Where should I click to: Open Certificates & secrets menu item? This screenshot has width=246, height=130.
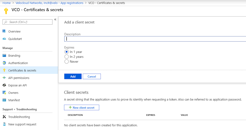pyautogui.click(x=22, y=70)
